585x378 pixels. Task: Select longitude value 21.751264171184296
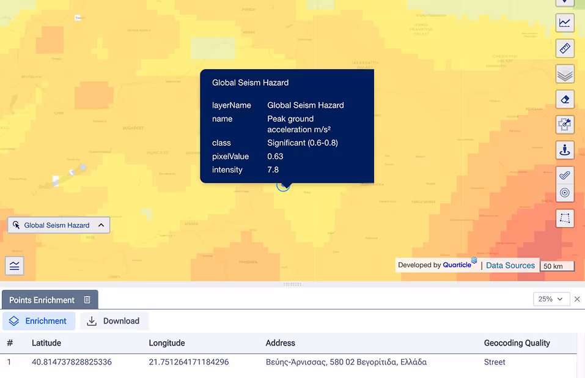point(189,362)
